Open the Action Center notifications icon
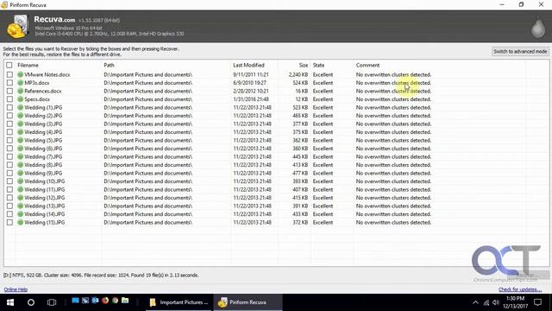The height and width of the screenshot is (311, 552). 537,302
